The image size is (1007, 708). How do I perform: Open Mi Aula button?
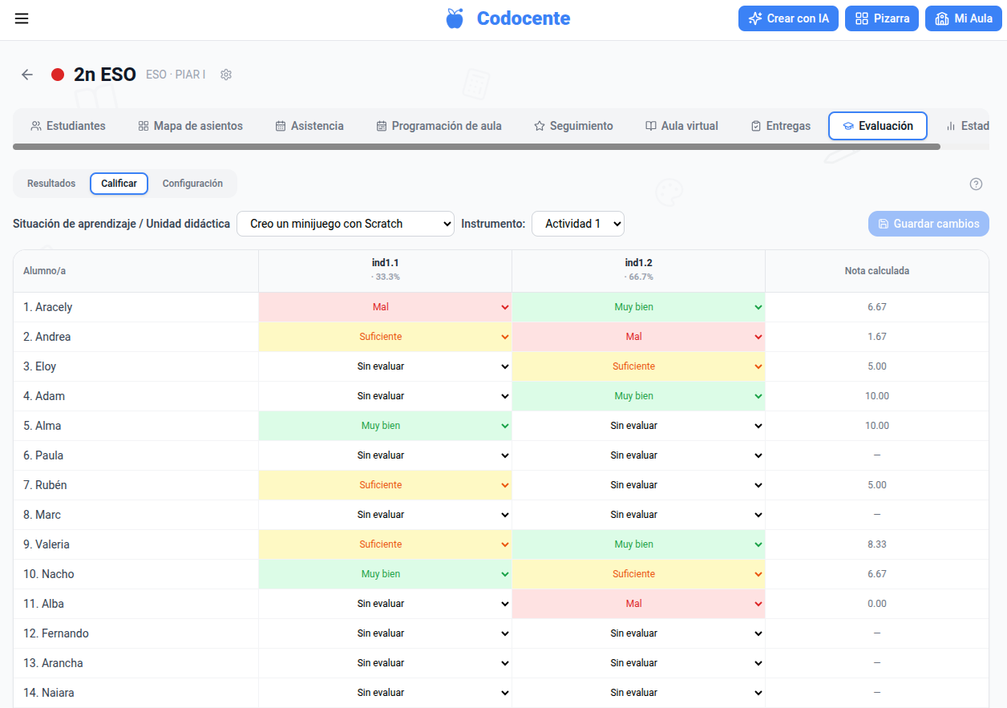(964, 18)
